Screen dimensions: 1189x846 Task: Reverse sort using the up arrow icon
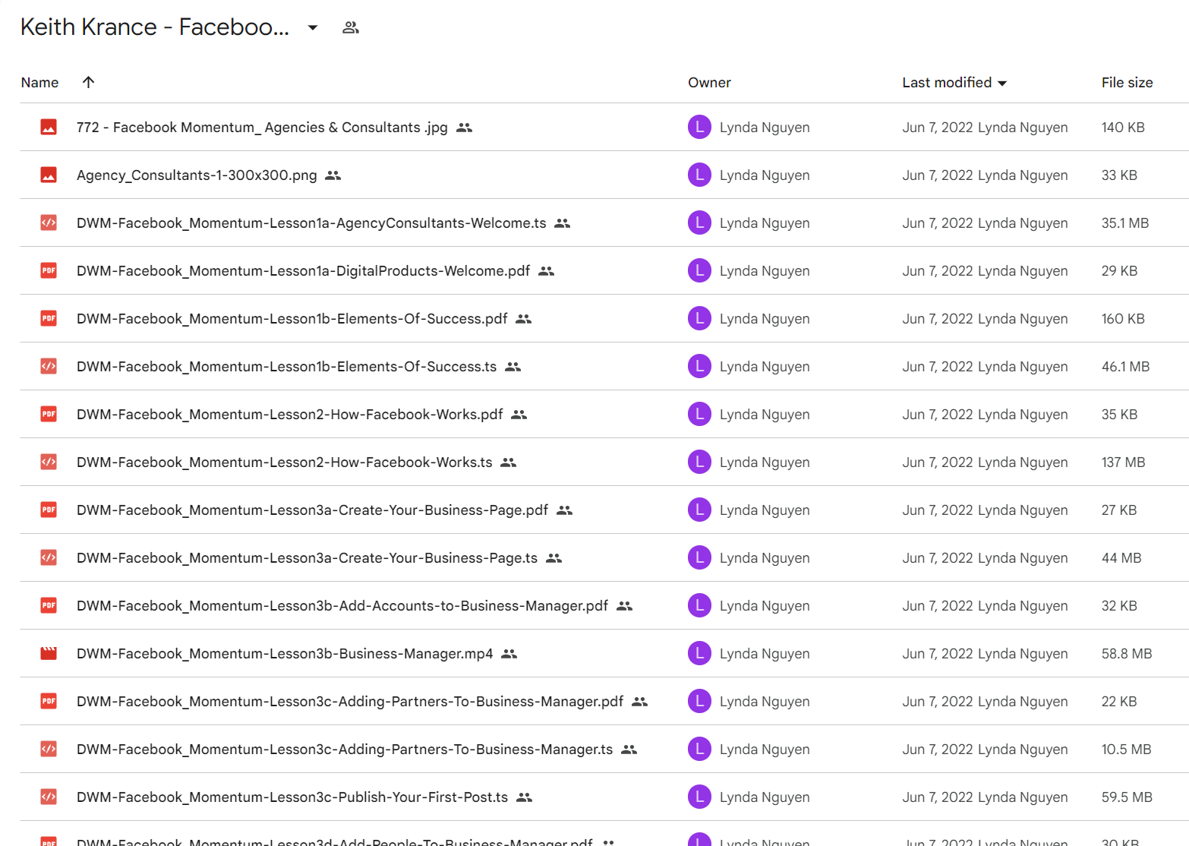point(88,82)
